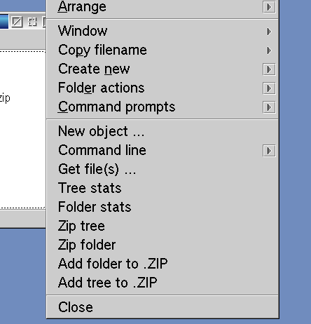Click the diagonal-slash titlebar icon
Image resolution: width=311 pixels, height=324 pixels.
17,22
